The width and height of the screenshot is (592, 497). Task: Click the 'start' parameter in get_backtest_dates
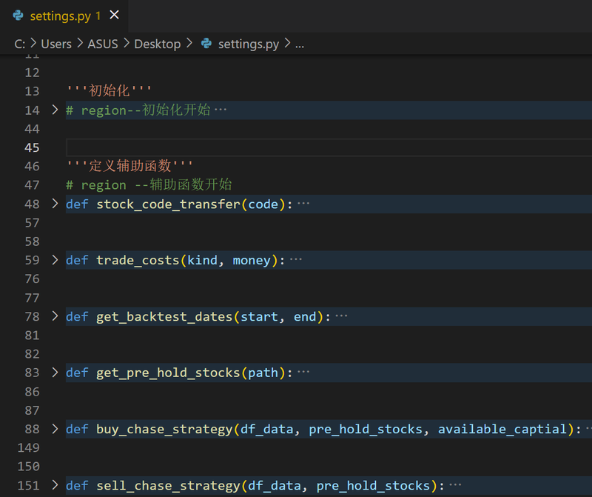click(x=259, y=317)
